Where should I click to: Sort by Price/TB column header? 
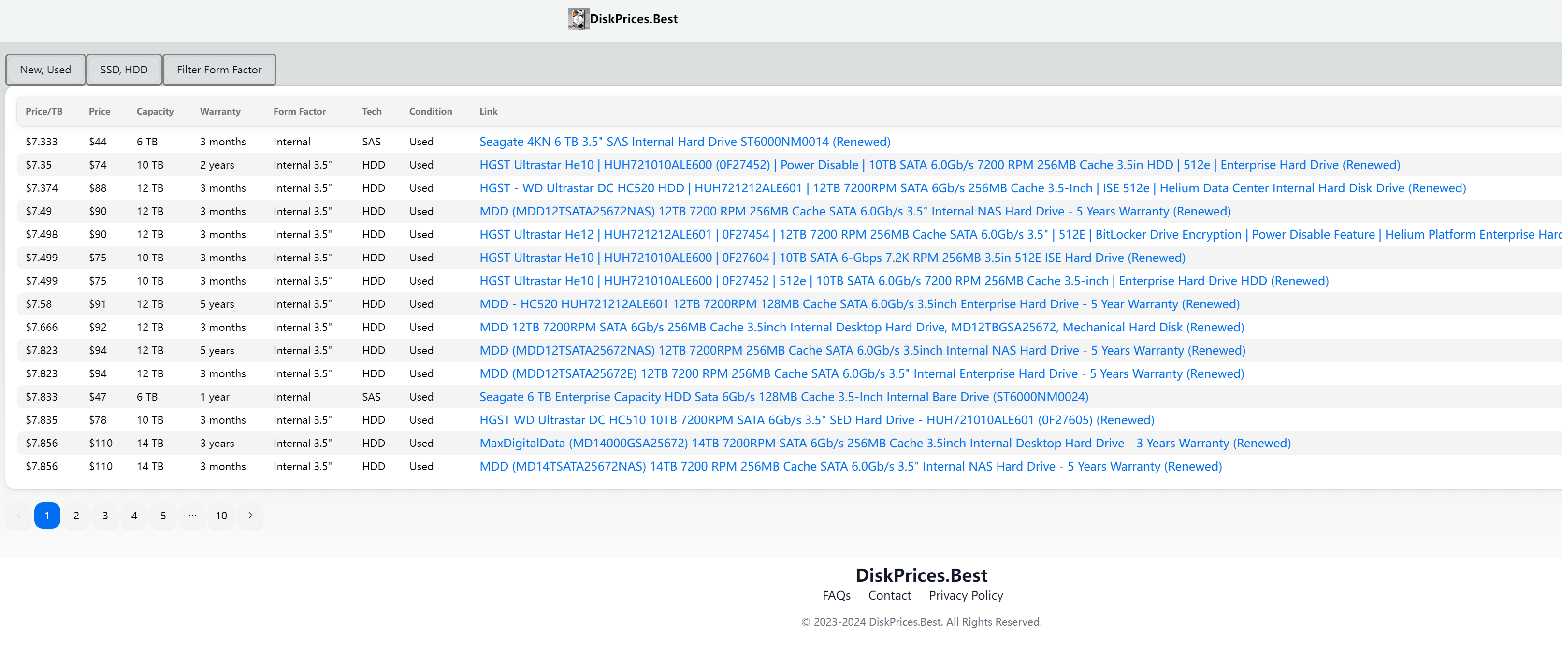[x=43, y=111]
